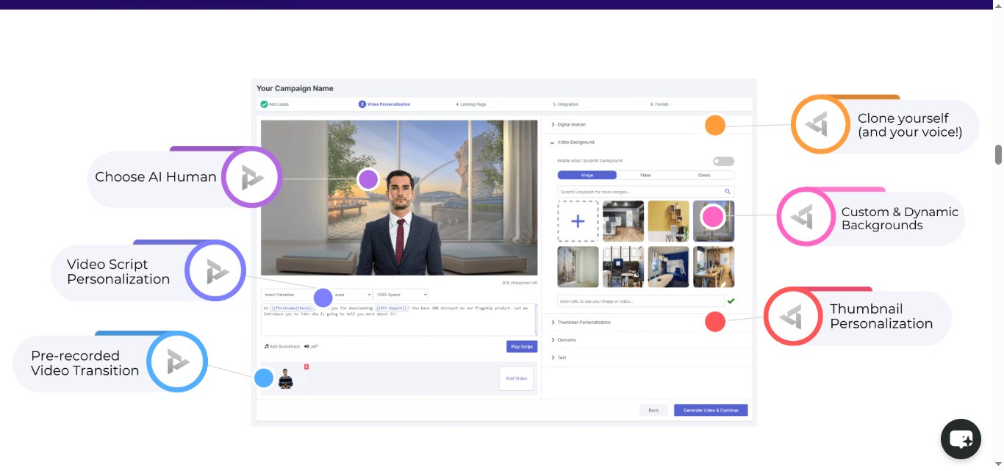Click the Add Soundtrack music note
Image resolution: width=1004 pixels, height=471 pixels.
coord(267,346)
